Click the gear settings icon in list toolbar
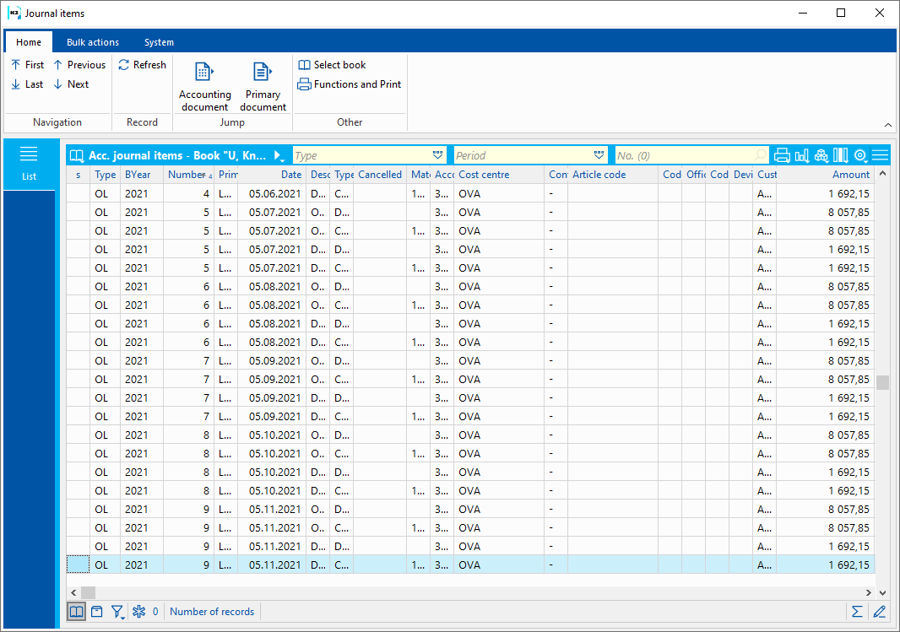 [860, 155]
